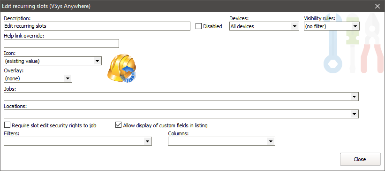Toggle the Disabled checkbox

198,26
